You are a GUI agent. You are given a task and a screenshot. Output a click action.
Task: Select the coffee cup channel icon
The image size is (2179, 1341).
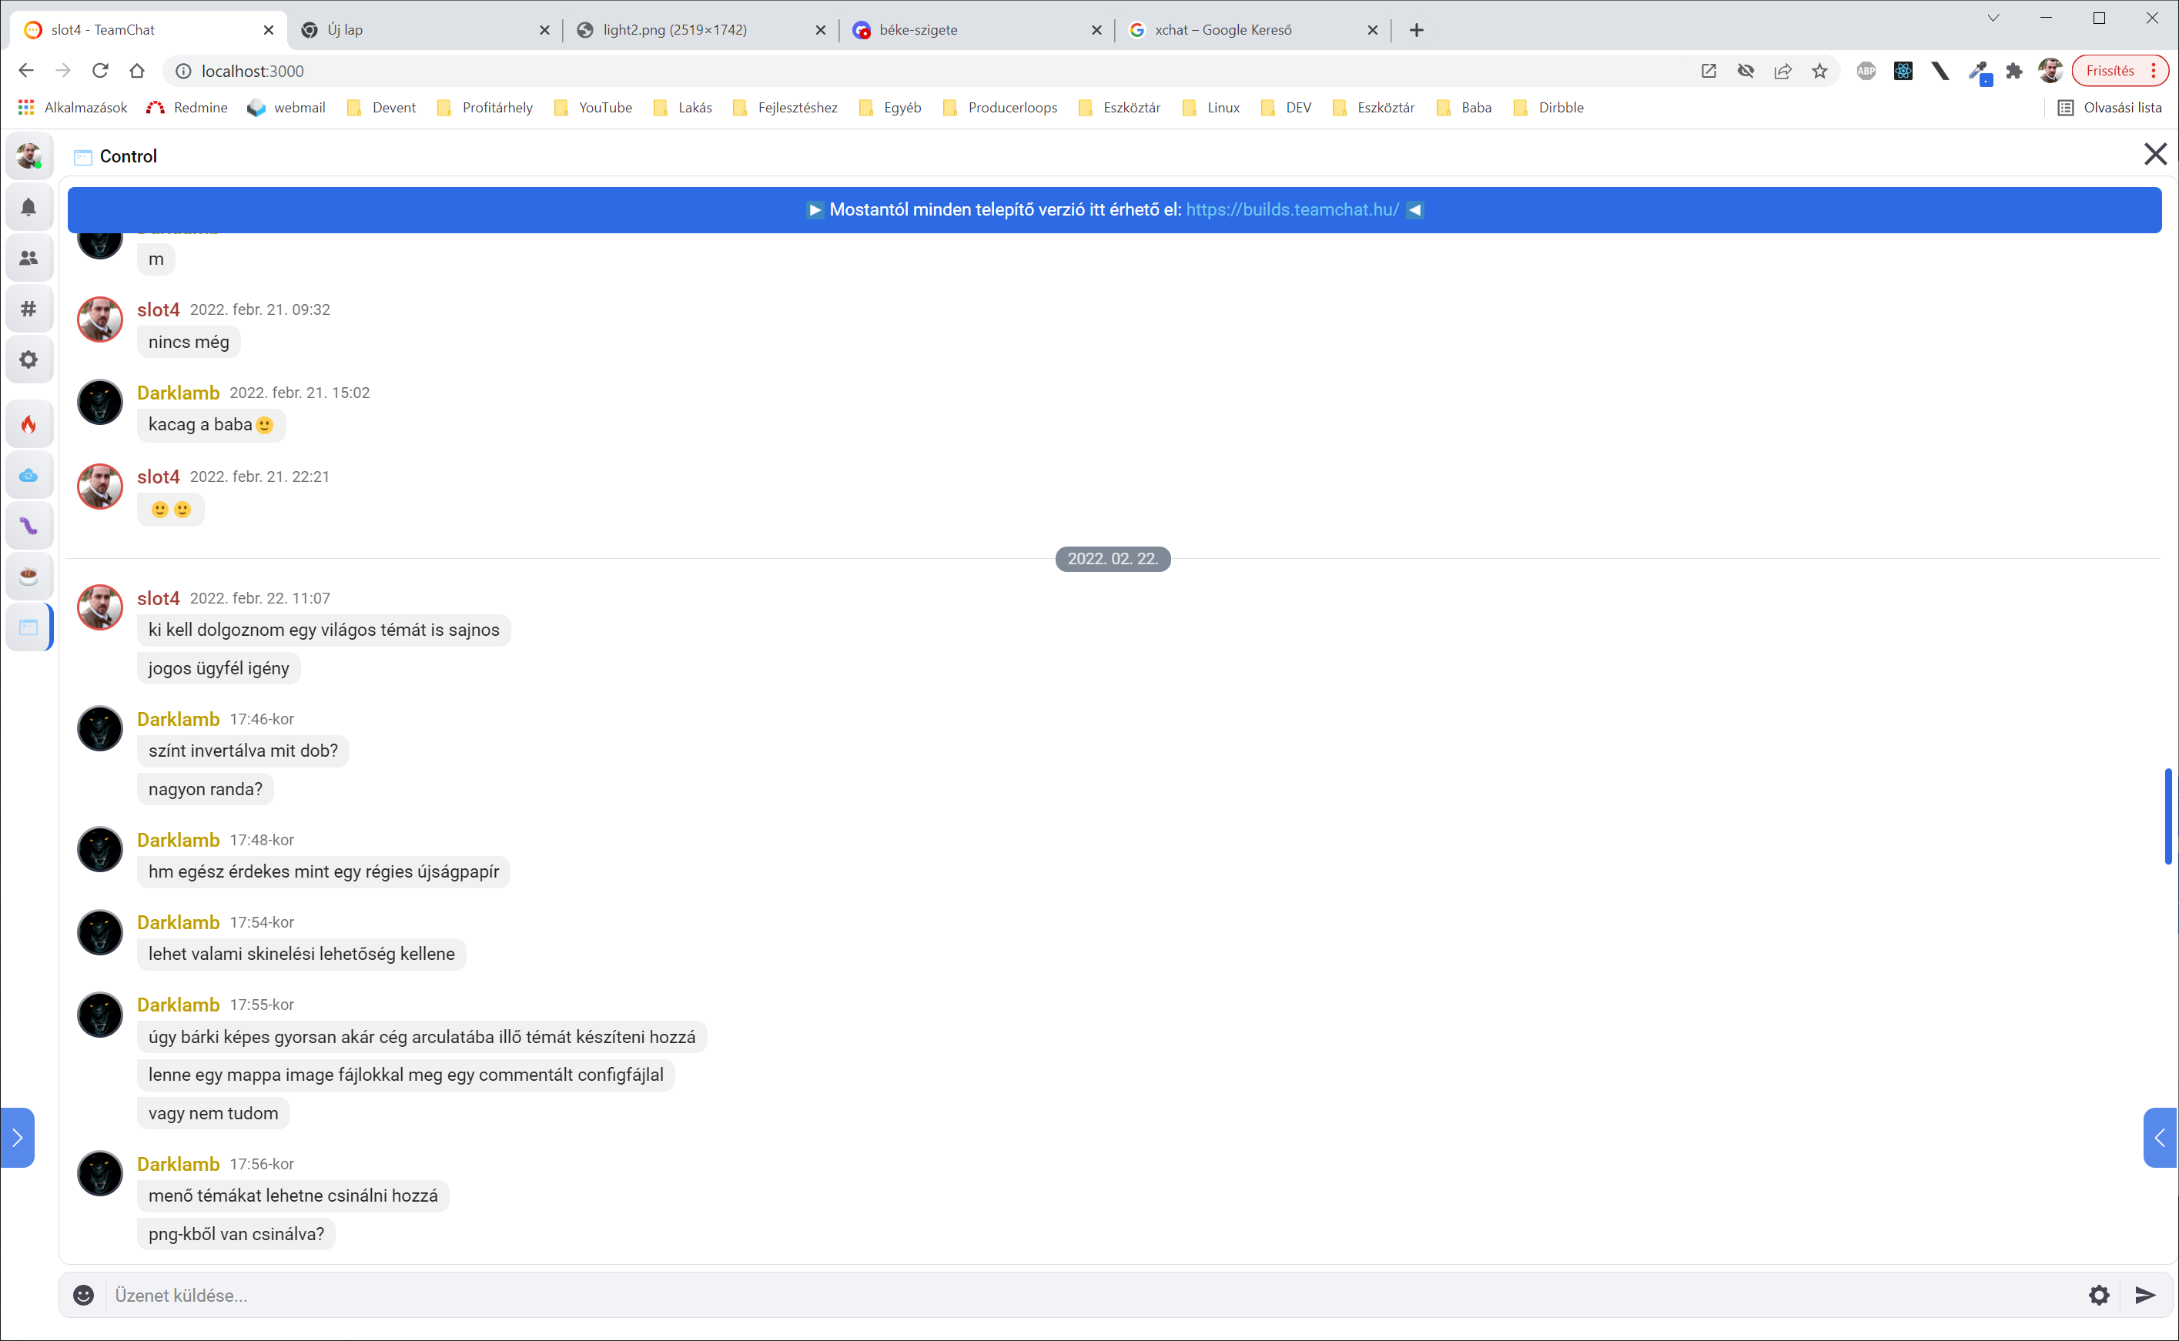pos(28,577)
